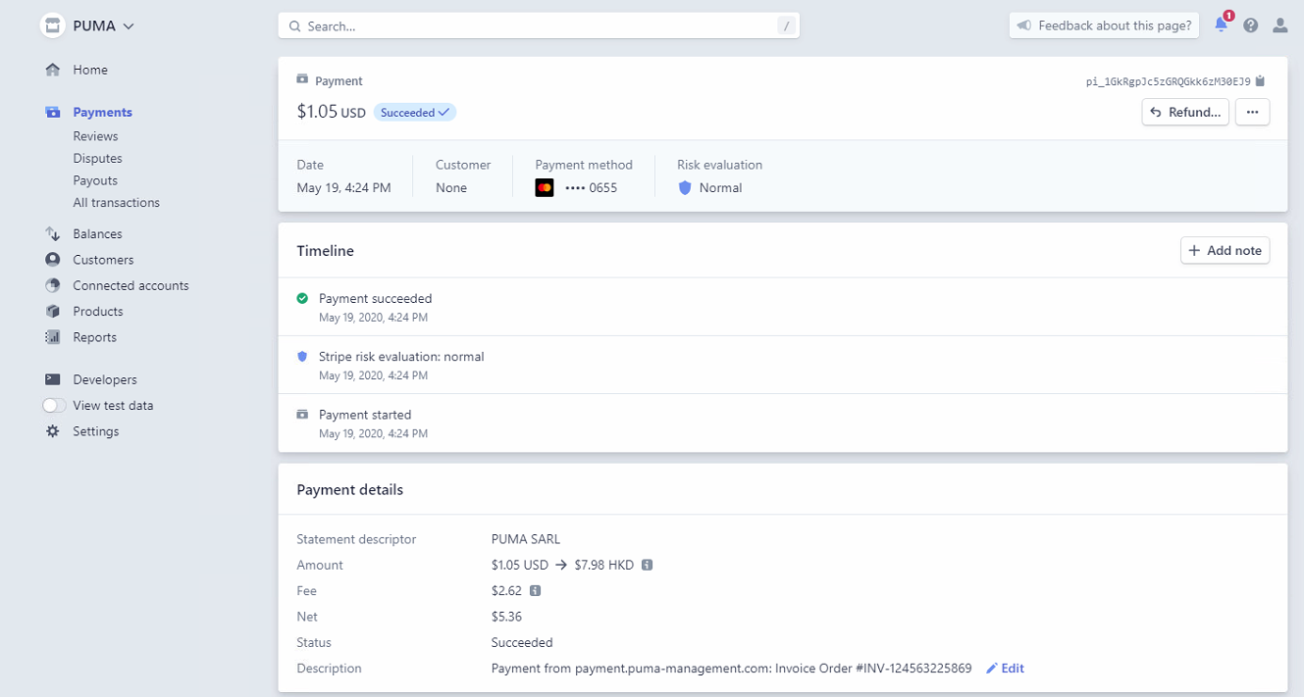Click Feedback about this page button
1304x697 pixels.
pyautogui.click(x=1104, y=25)
